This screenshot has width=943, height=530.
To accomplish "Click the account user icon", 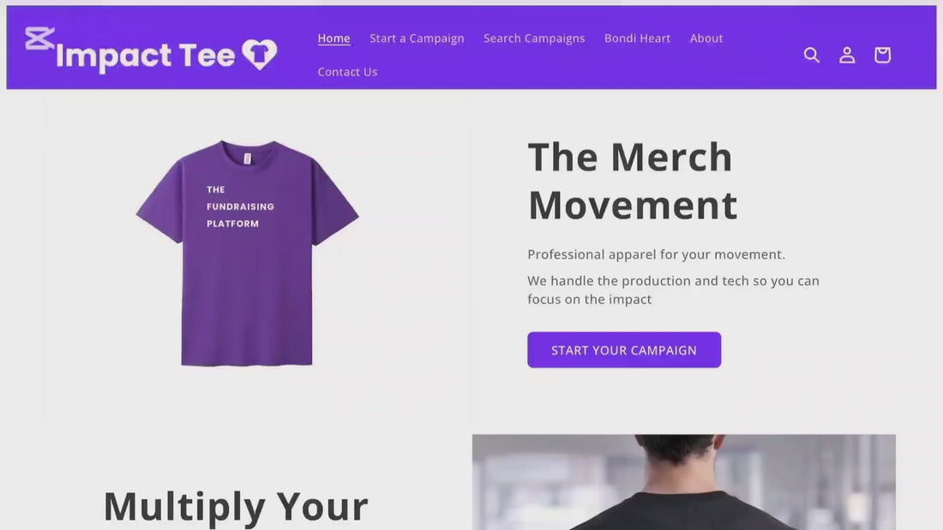I will pos(847,56).
